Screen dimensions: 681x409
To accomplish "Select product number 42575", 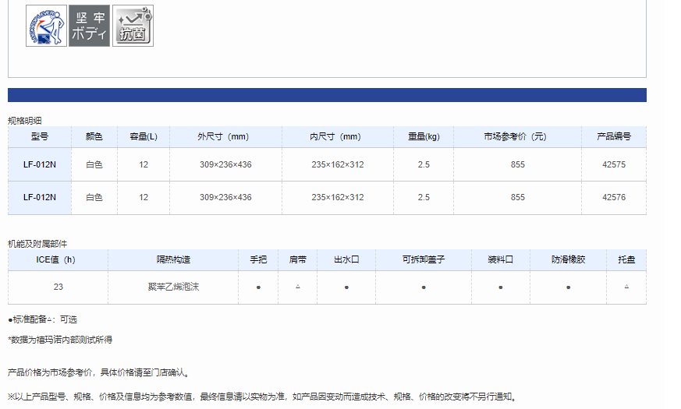I will point(614,165).
